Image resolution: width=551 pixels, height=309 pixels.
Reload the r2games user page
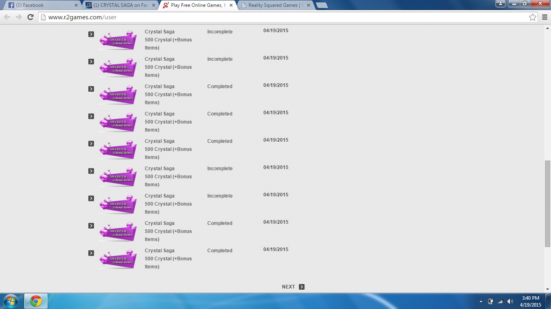(x=30, y=17)
